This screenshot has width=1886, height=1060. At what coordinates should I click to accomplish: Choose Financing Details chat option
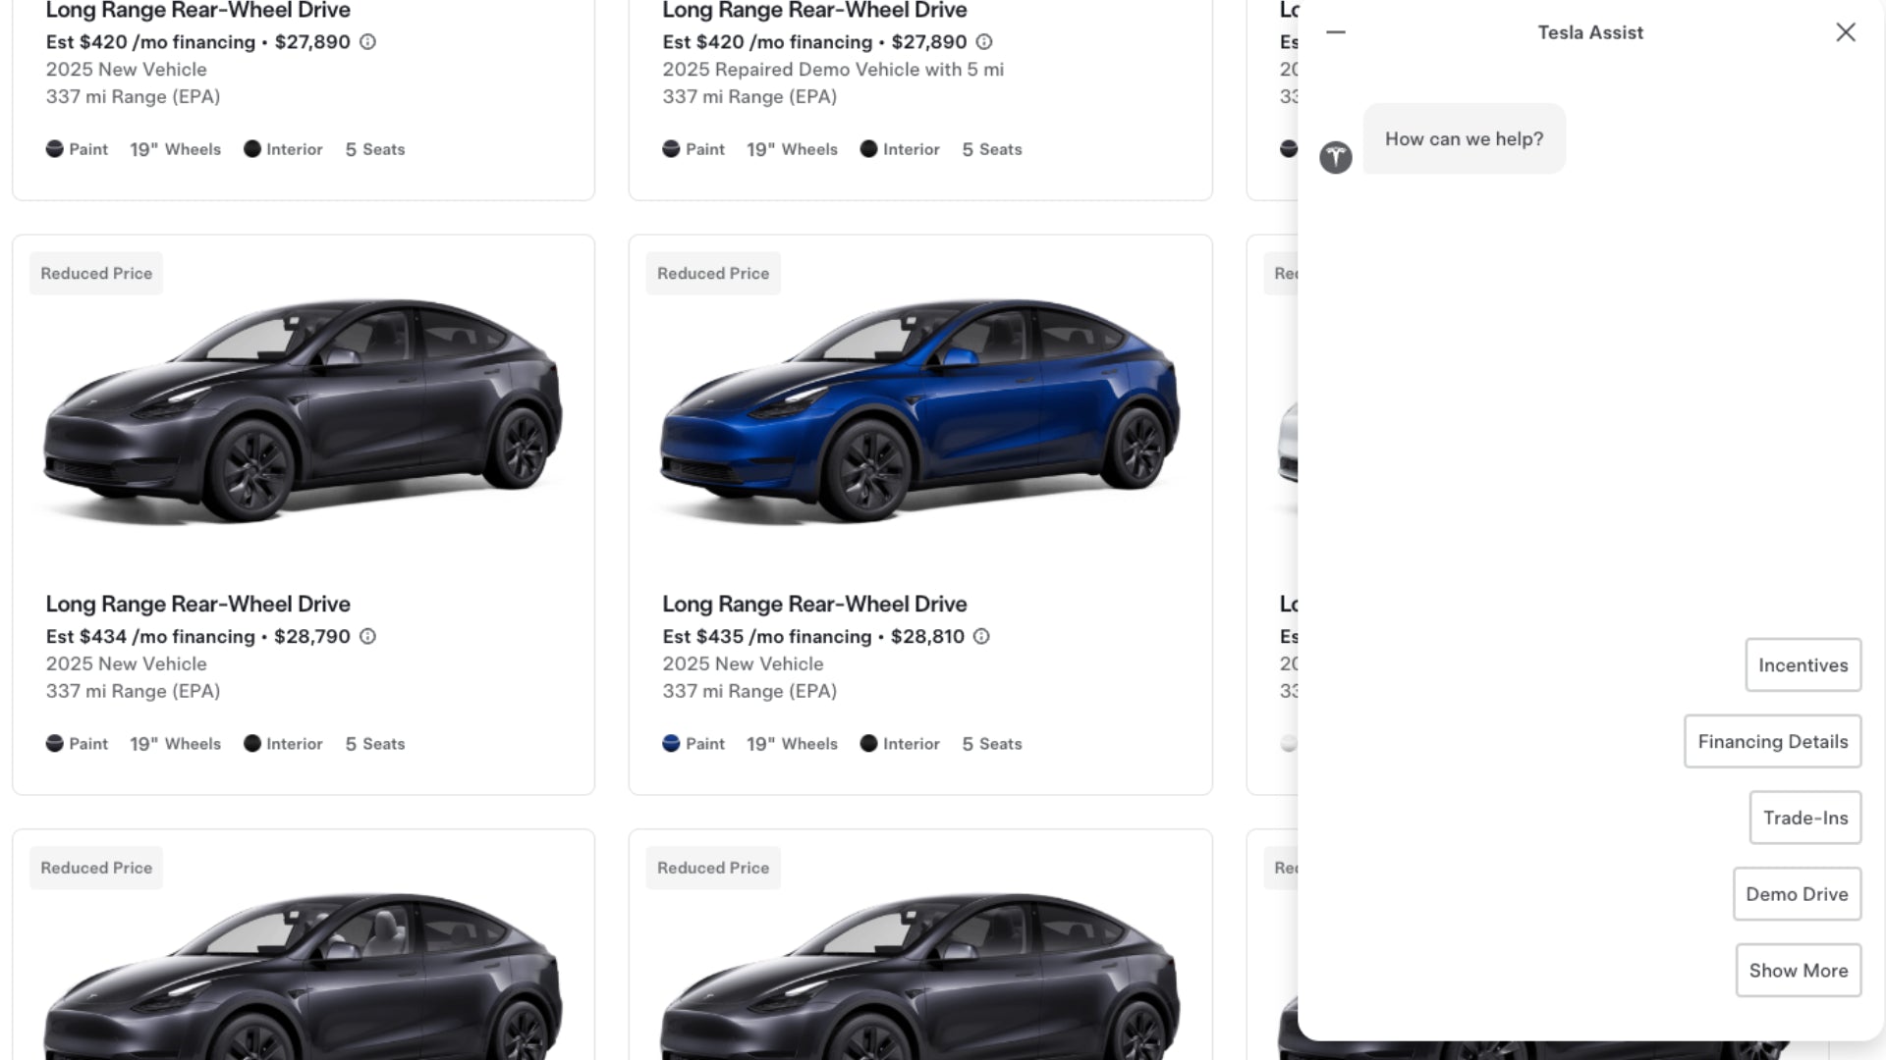[1772, 742]
